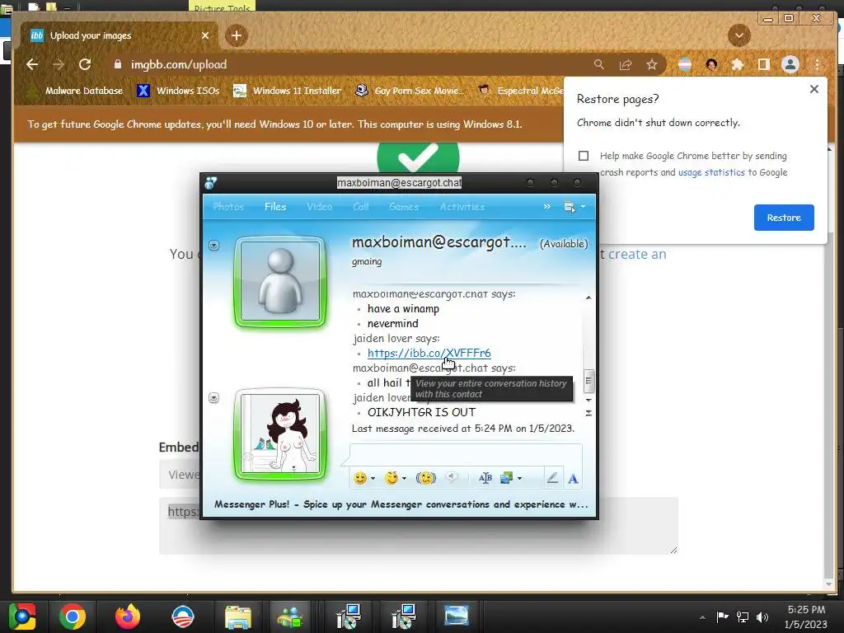Image resolution: width=844 pixels, height=633 pixels.
Task: Open usage statistics link
Action: pos(711,172)
